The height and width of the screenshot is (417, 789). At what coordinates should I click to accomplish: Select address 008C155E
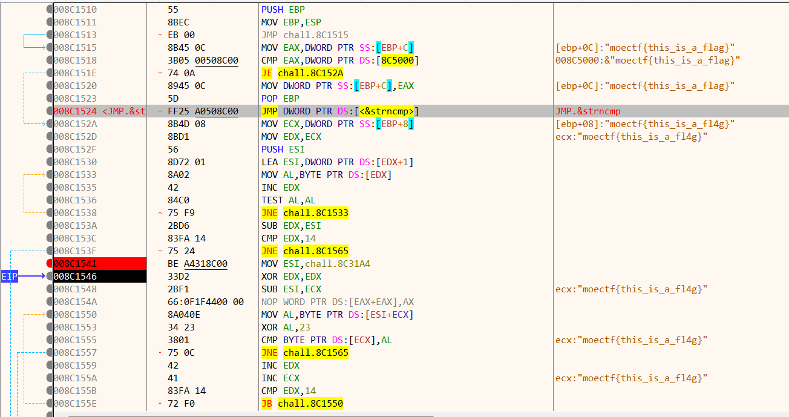[x=75, y=404]
